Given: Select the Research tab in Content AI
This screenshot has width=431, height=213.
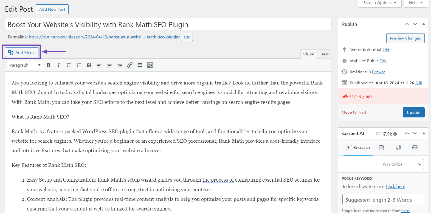Looking at the screenshot, I should point(358,148).
